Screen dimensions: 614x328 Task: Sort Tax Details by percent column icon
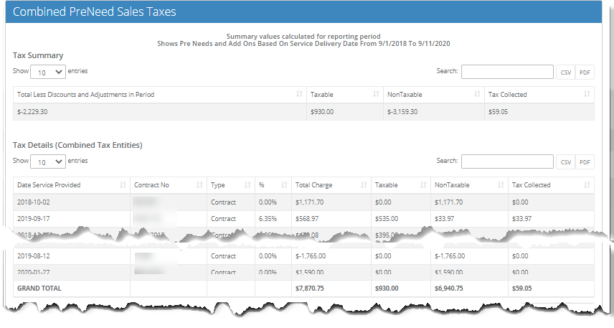(x=284, y=185)
